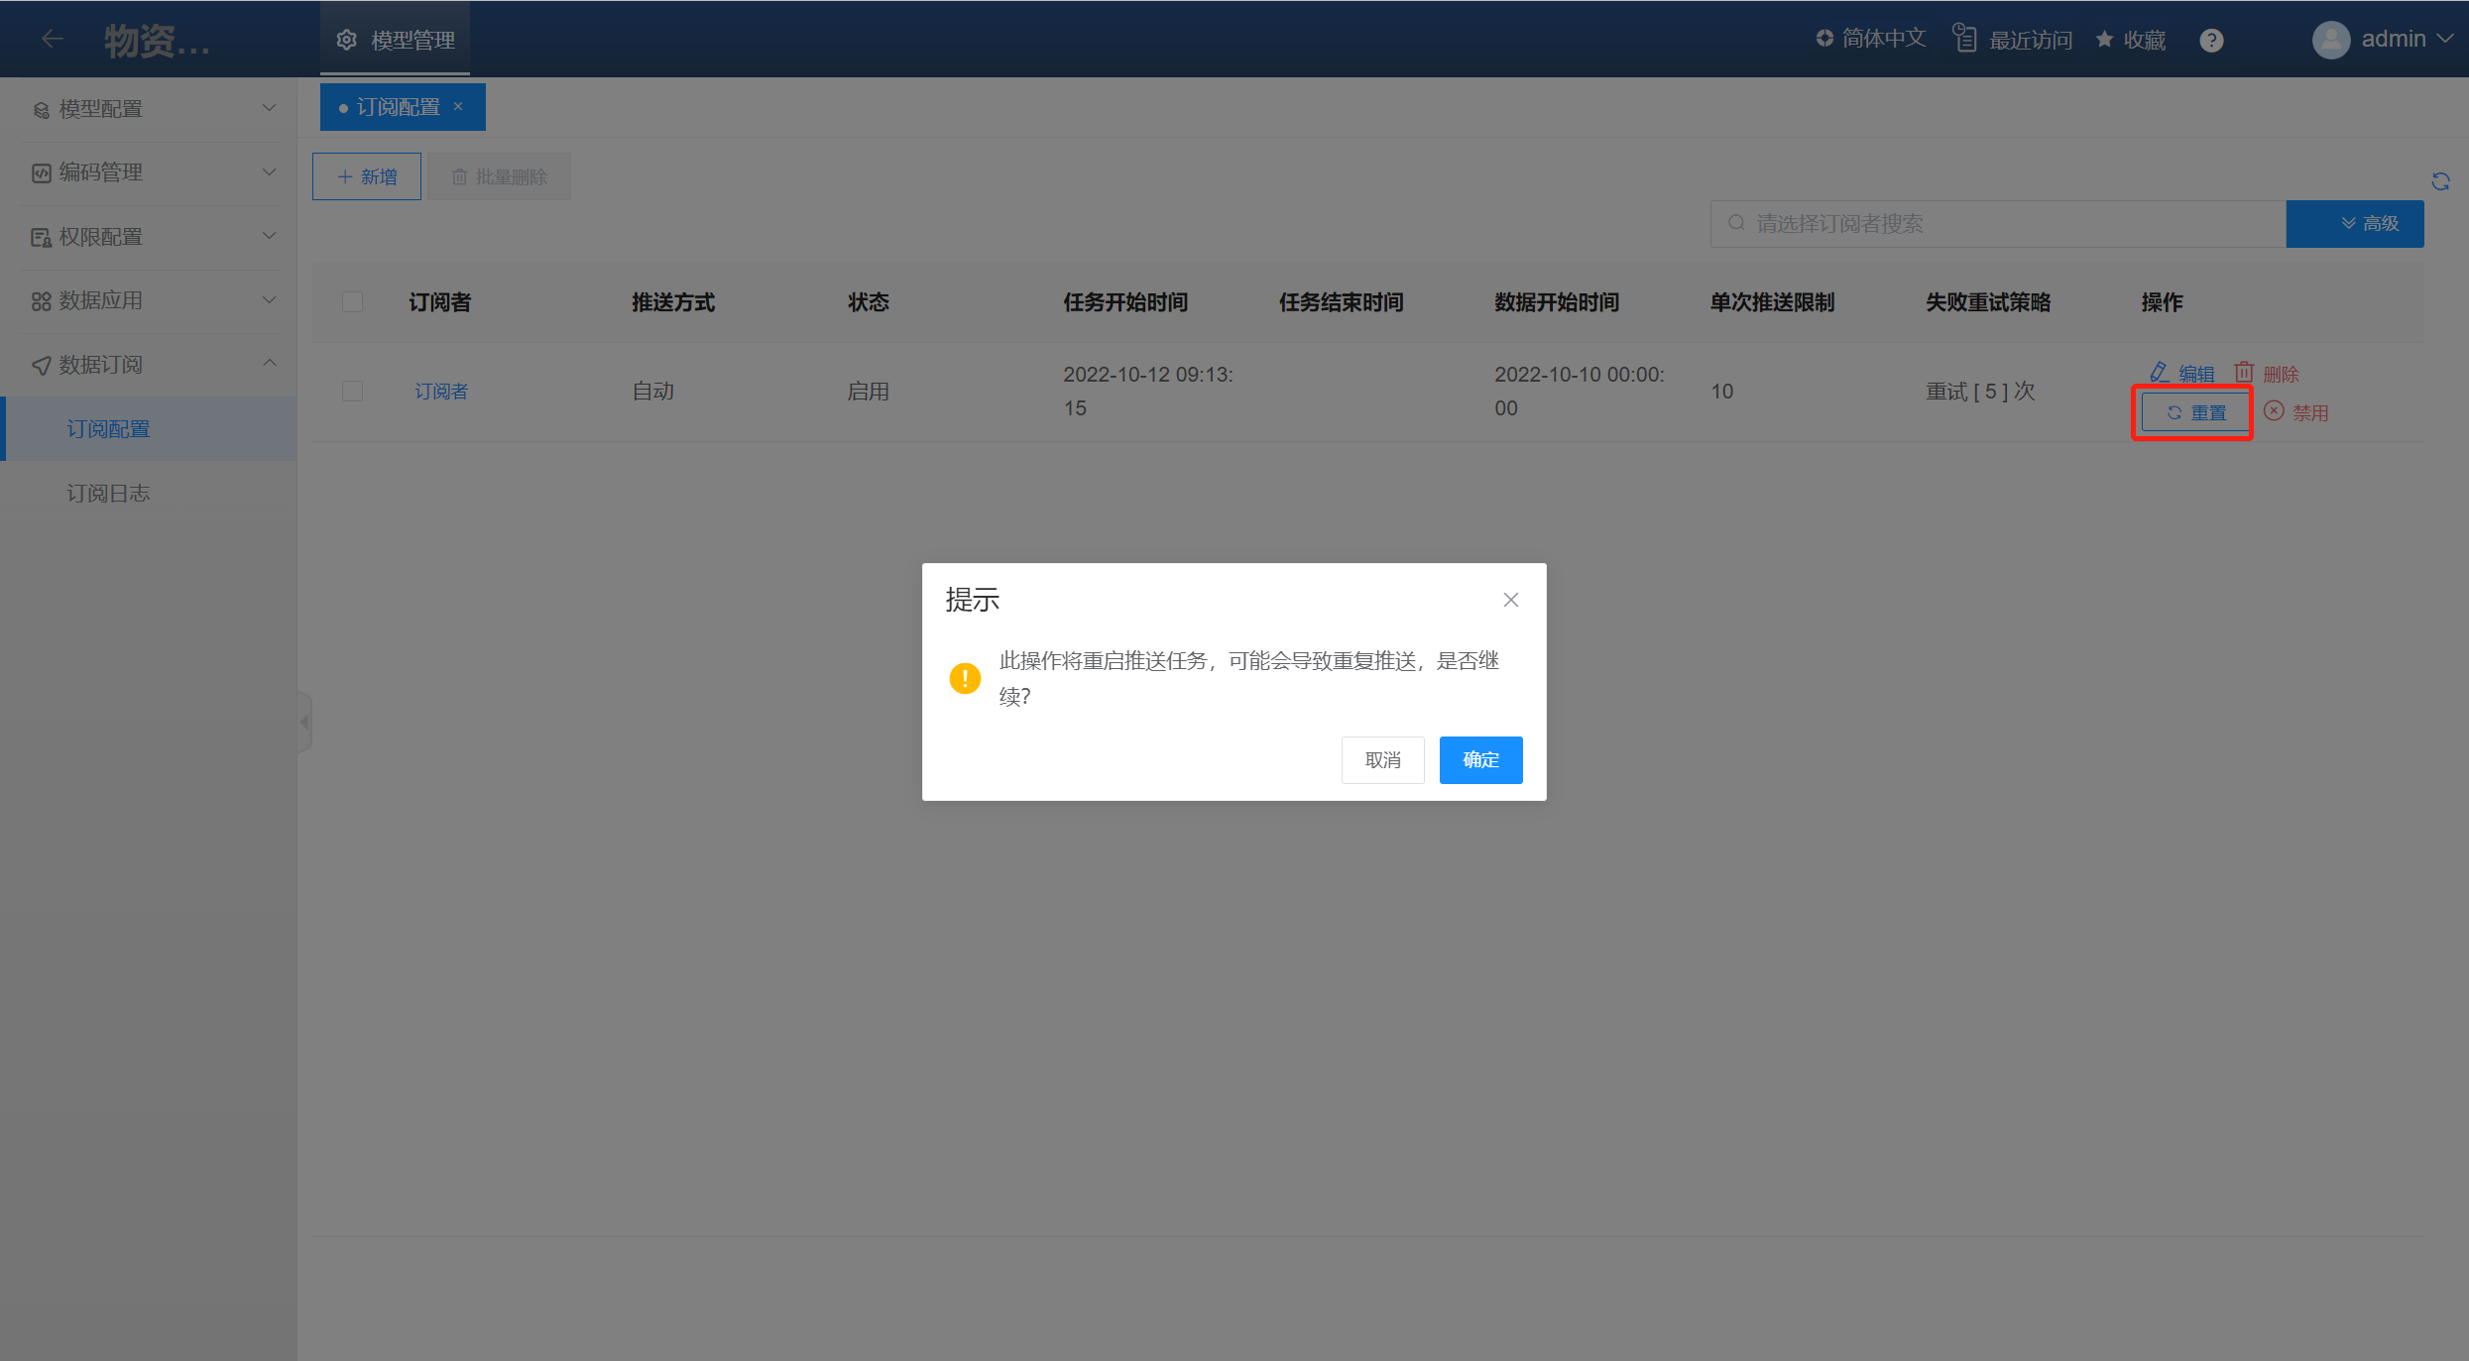Click the 重置 reset button

tap(2195, 412)
